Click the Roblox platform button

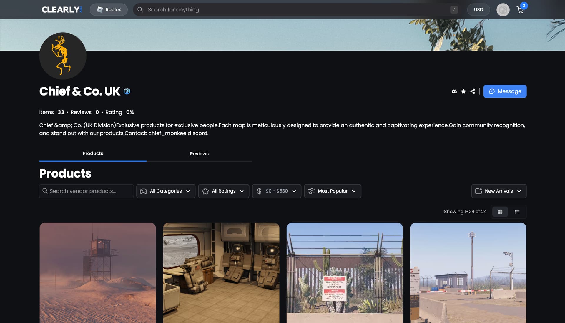(x=109, y=10)
